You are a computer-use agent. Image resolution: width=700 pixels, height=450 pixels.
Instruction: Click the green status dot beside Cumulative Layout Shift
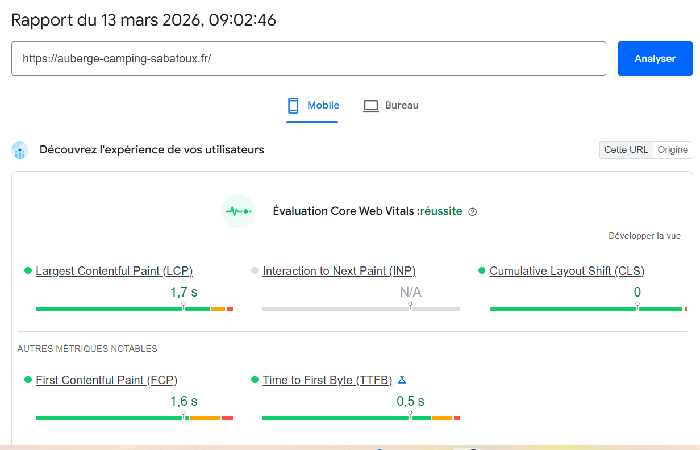pyautogui.click(x=481, y=271)
